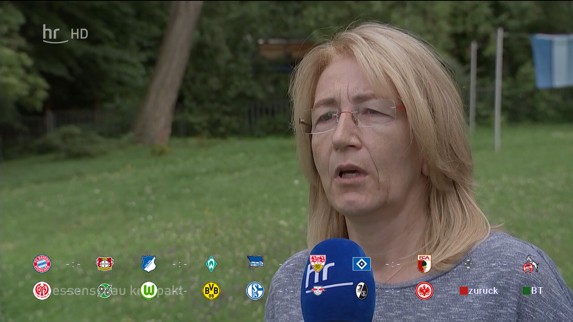Screen dimensions: 573x322
Task: Click the hr HD channel logo
Action: click(65, 34)
